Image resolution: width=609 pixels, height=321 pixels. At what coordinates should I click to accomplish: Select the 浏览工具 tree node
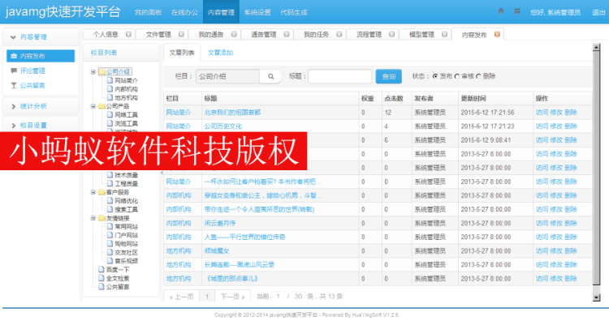[x=126, y=123]
